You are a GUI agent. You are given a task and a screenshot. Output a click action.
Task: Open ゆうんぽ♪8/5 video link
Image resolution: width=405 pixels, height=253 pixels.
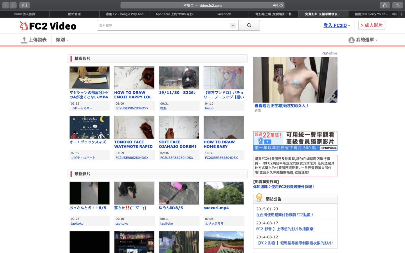[x=171, y=208]
